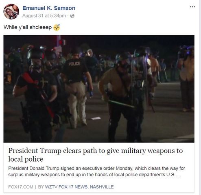Open the President Trump military weapons headline
The width and height of the screenshot is (201, 195).
96,155
